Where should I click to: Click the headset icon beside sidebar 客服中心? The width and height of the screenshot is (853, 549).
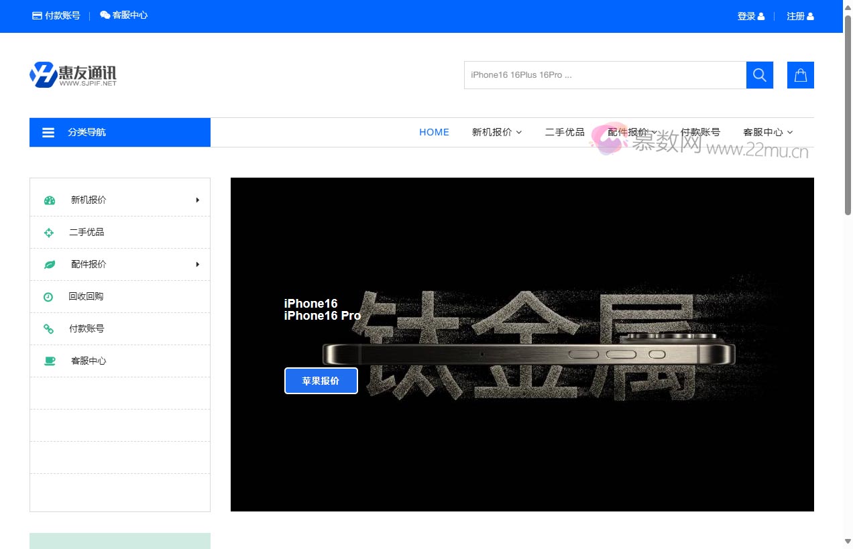click(x=49, y=361)
